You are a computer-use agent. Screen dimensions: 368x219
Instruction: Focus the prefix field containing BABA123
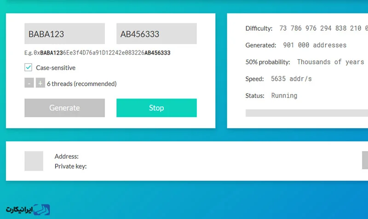64,34
